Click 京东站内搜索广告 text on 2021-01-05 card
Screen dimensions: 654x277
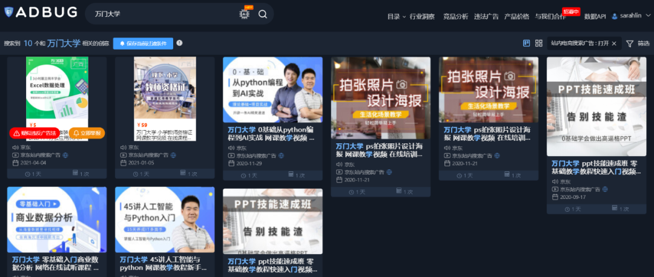click(x=148, y=155)
